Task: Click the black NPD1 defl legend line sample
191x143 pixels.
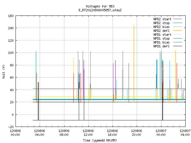Action: 178,46
